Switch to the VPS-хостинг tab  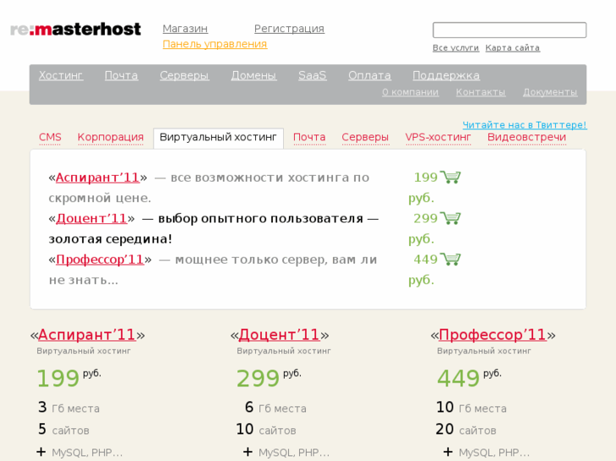(438, 137)
